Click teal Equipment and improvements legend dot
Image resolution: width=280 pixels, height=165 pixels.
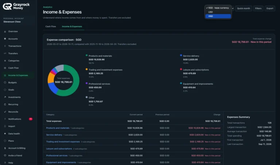[181, 83]
